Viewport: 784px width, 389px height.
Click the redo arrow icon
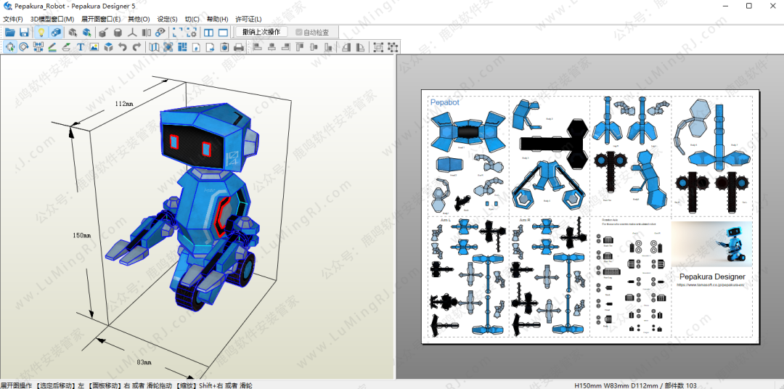136,47
